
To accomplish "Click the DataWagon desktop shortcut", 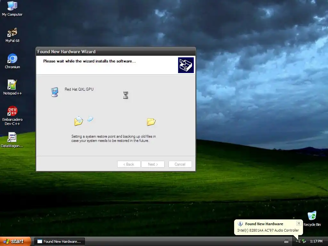I will click(x=12, y=140).
